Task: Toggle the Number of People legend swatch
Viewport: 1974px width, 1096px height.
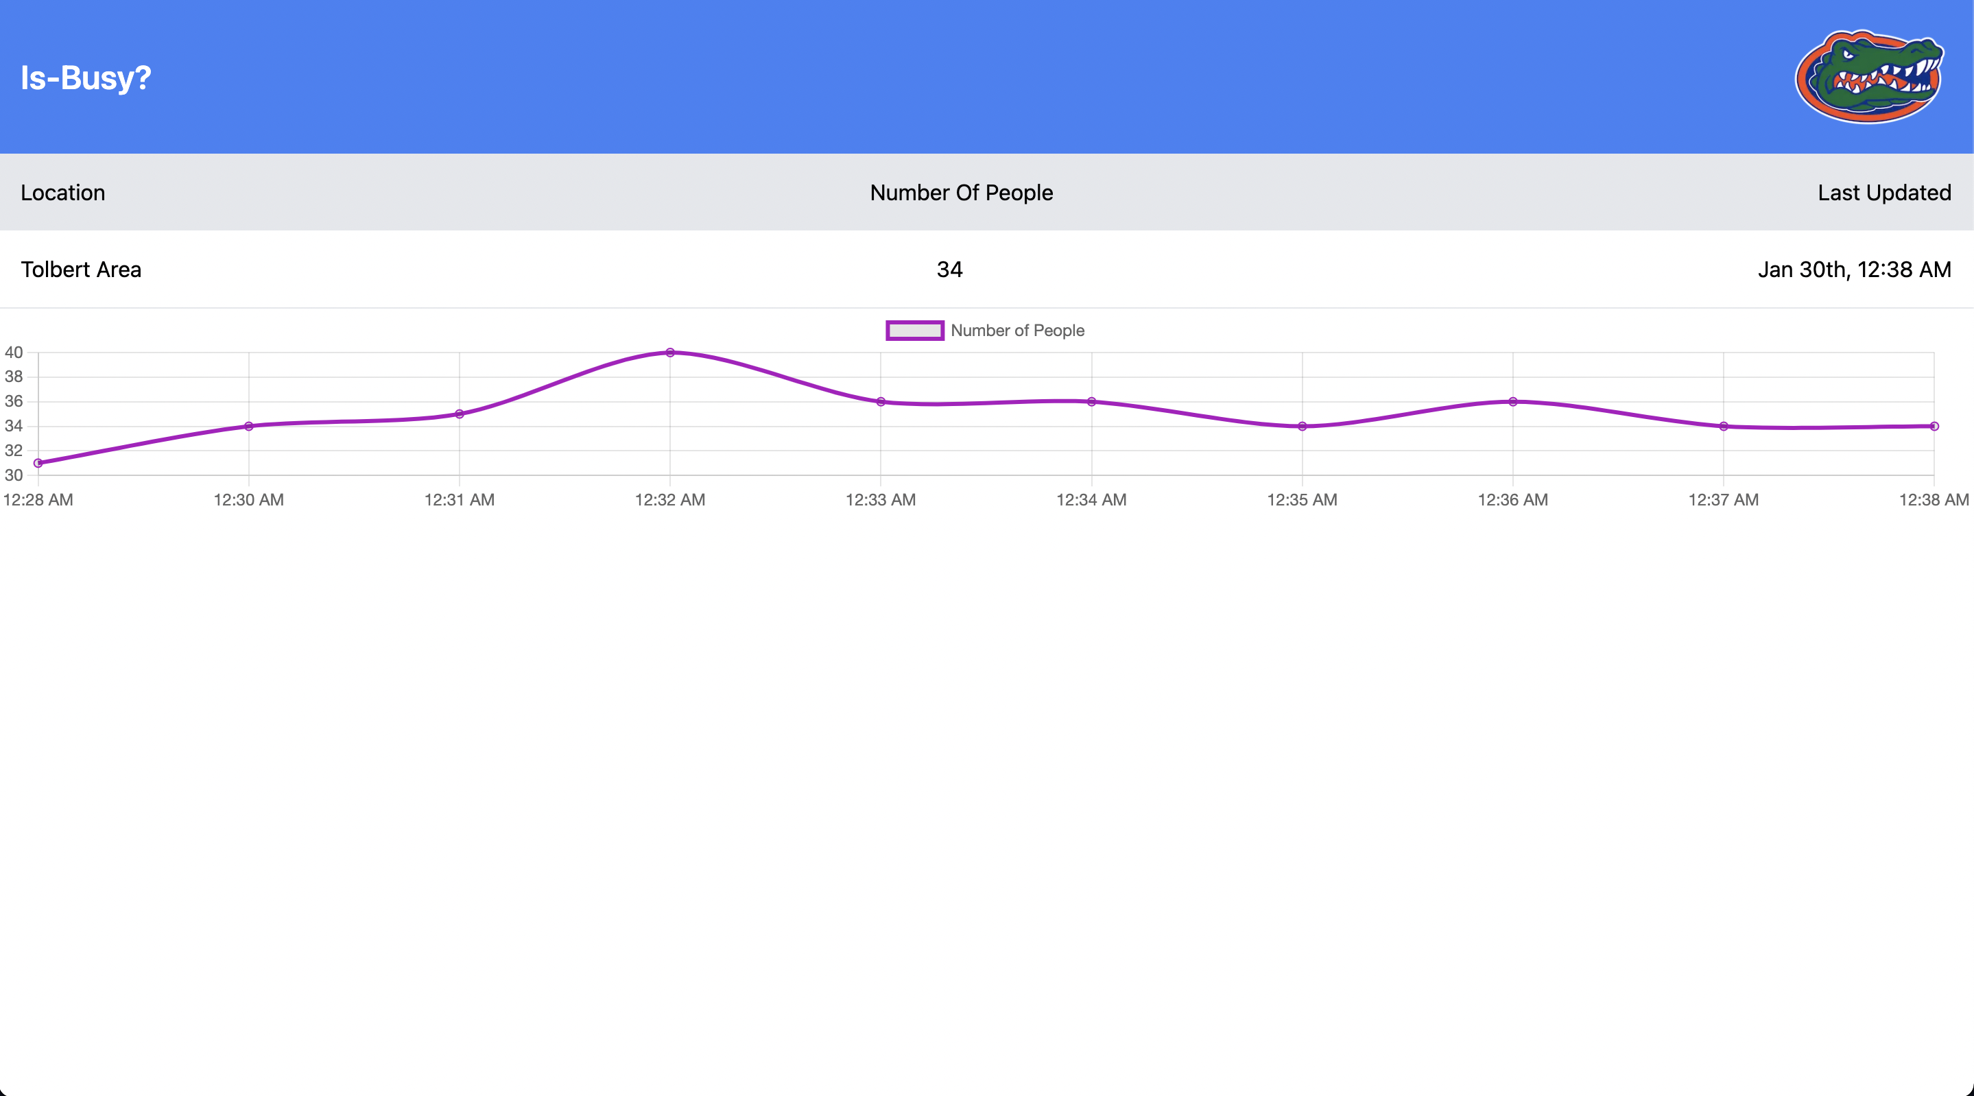Action: pos(914,331)
